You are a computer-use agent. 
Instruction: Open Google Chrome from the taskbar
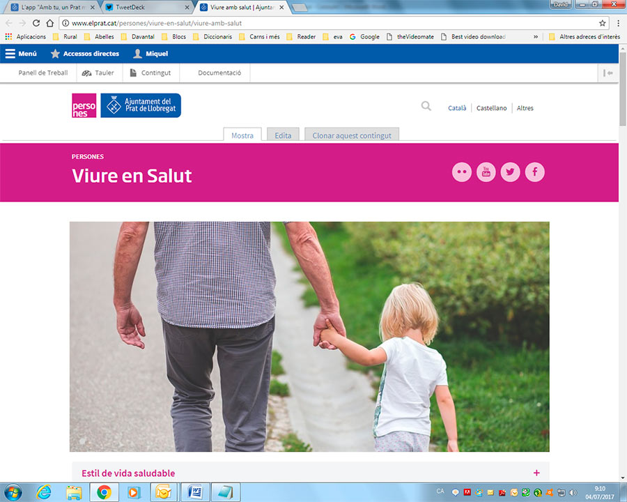tap(104, 492)
